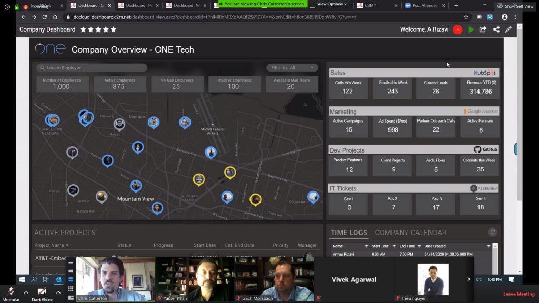539x303 pixels.
Task: Click Leave Meeting
Action: 518,294
